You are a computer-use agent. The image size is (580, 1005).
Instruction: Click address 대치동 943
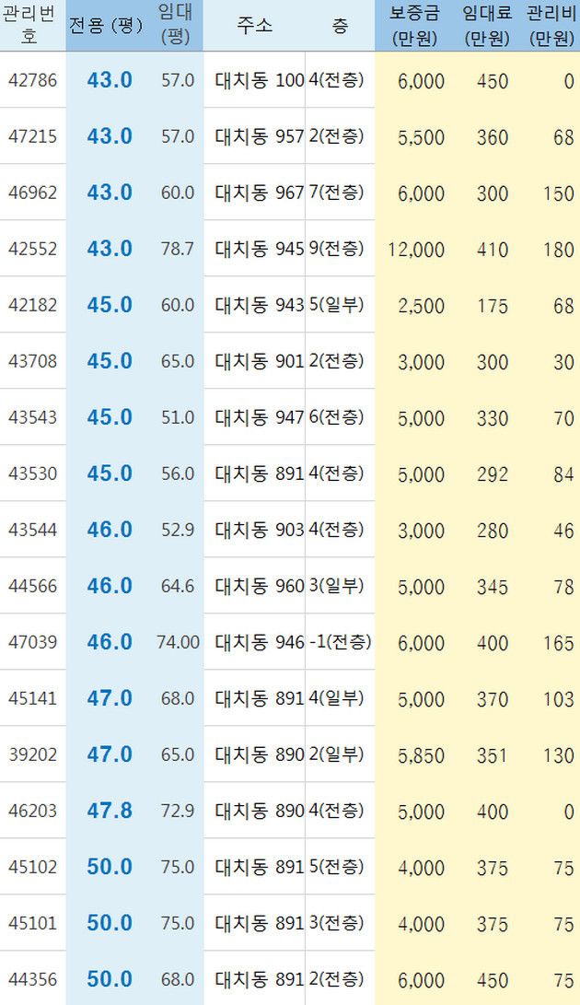pos(260,305)
